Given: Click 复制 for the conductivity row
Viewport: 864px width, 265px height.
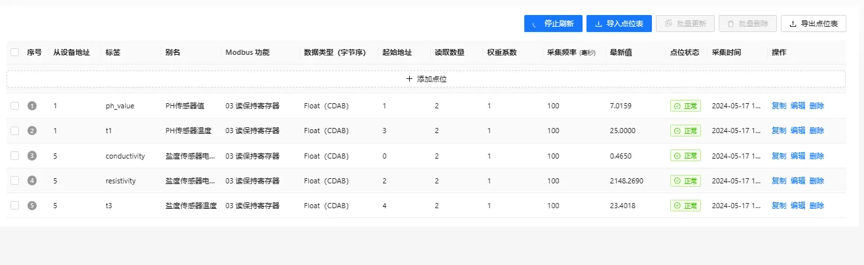Looking at the screenshot, I should pyautogui.click(x=779, y=156).
